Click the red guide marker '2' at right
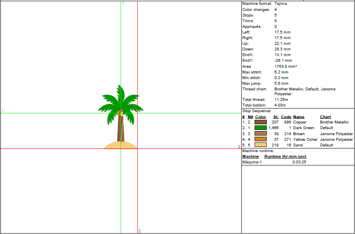The image size is (355, 234). (x=239, y=147)
